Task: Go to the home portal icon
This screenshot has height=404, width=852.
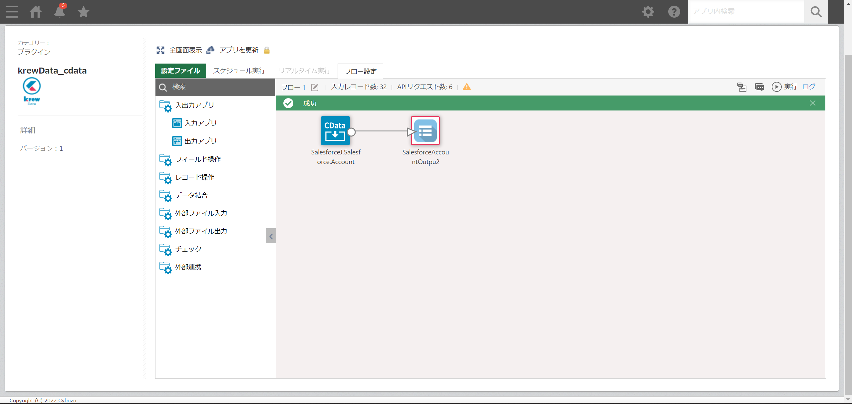Action: pos(36,12)
